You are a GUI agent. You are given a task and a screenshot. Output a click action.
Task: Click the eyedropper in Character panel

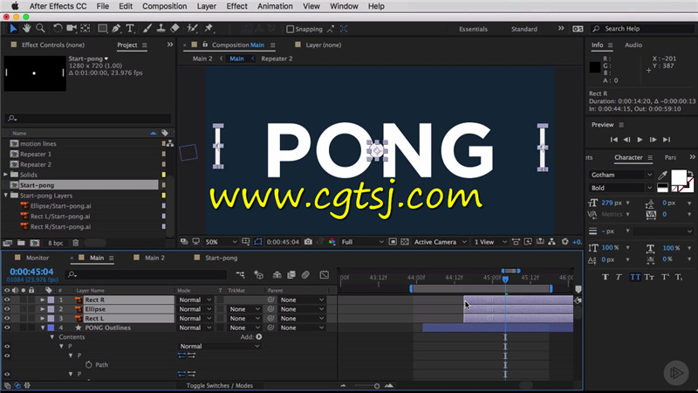(663, 175)
